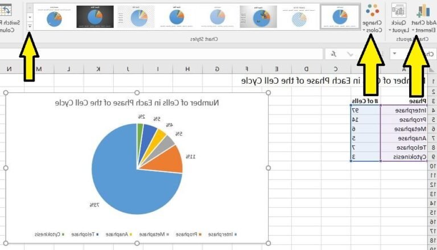Click the Switch Row/Column icon
The image size is (437, 250).
[x=6, y=10]
